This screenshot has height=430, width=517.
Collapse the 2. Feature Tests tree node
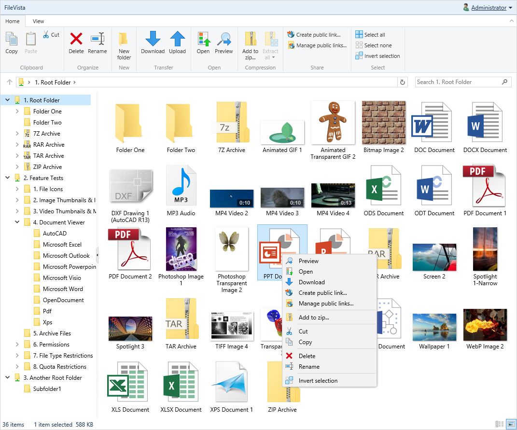coord(7,178)
